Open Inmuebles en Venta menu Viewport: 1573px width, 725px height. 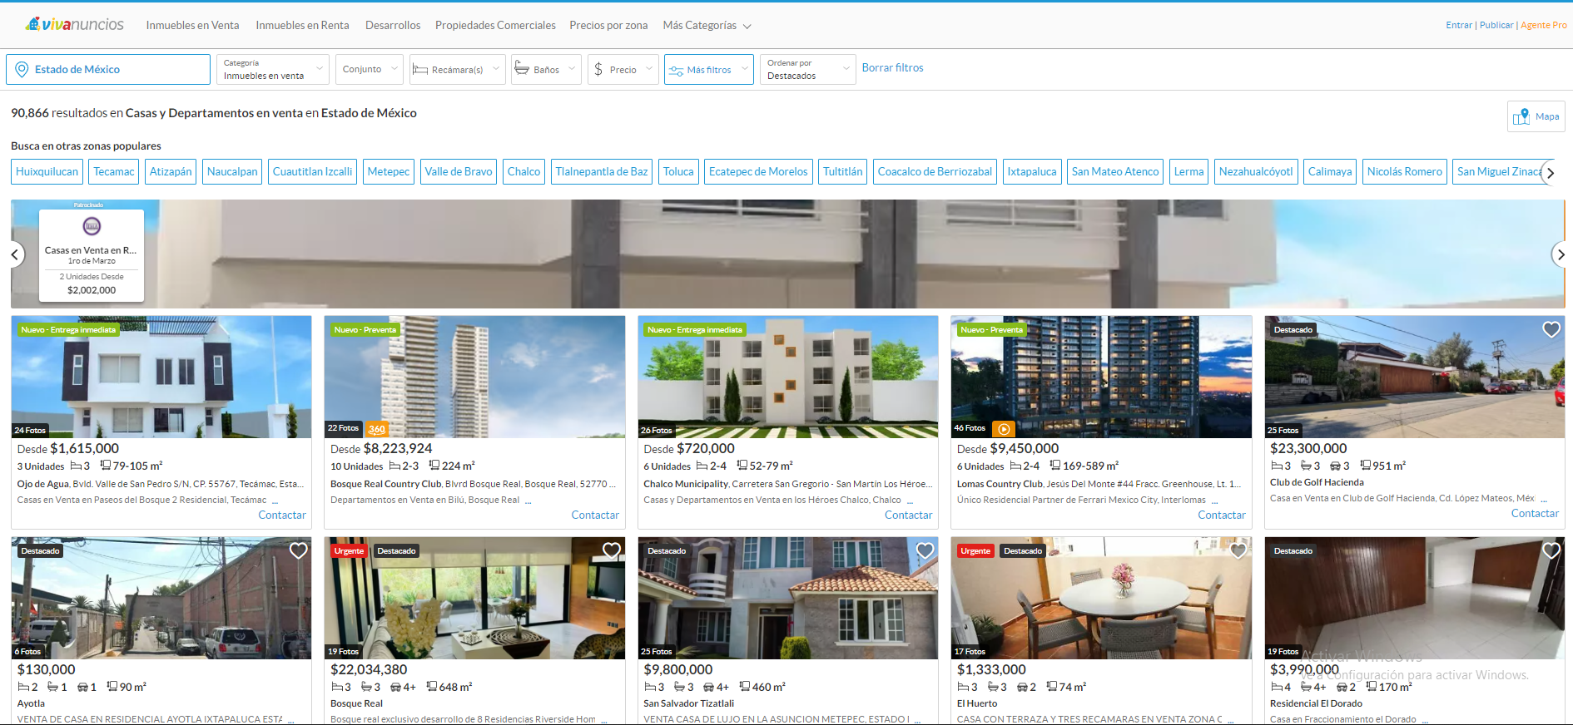(x=192, y=26)
